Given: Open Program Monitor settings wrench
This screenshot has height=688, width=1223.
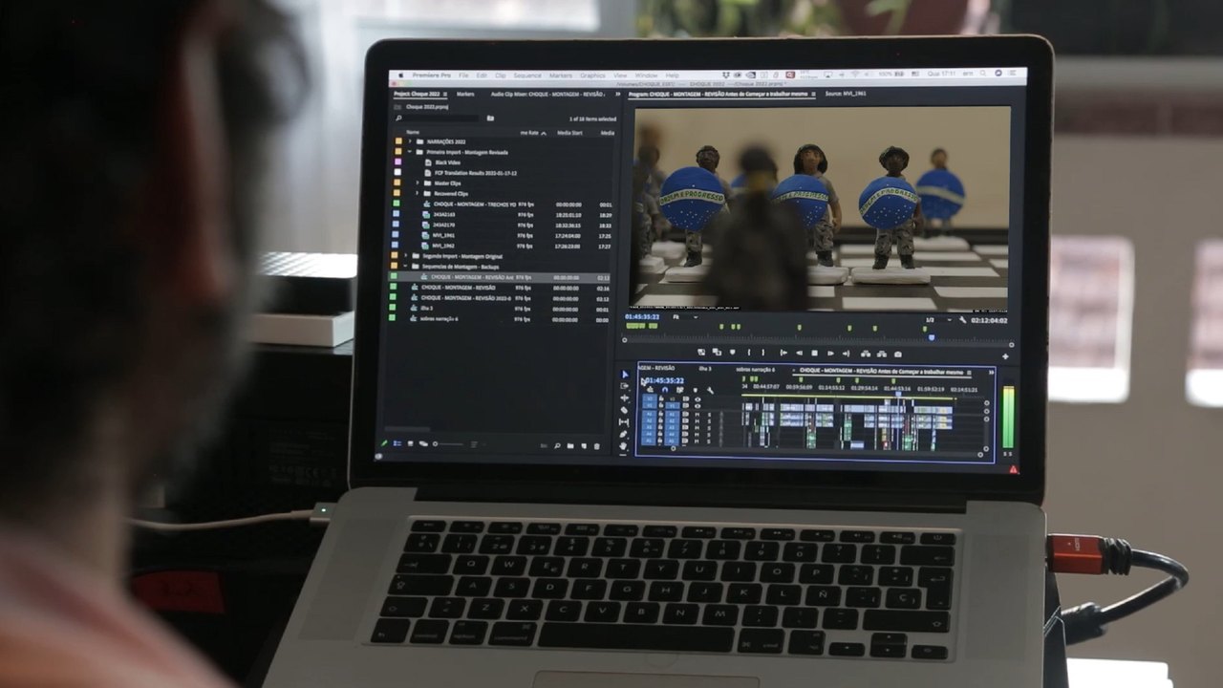Looking at the screenshot, I should coord(961,319).
